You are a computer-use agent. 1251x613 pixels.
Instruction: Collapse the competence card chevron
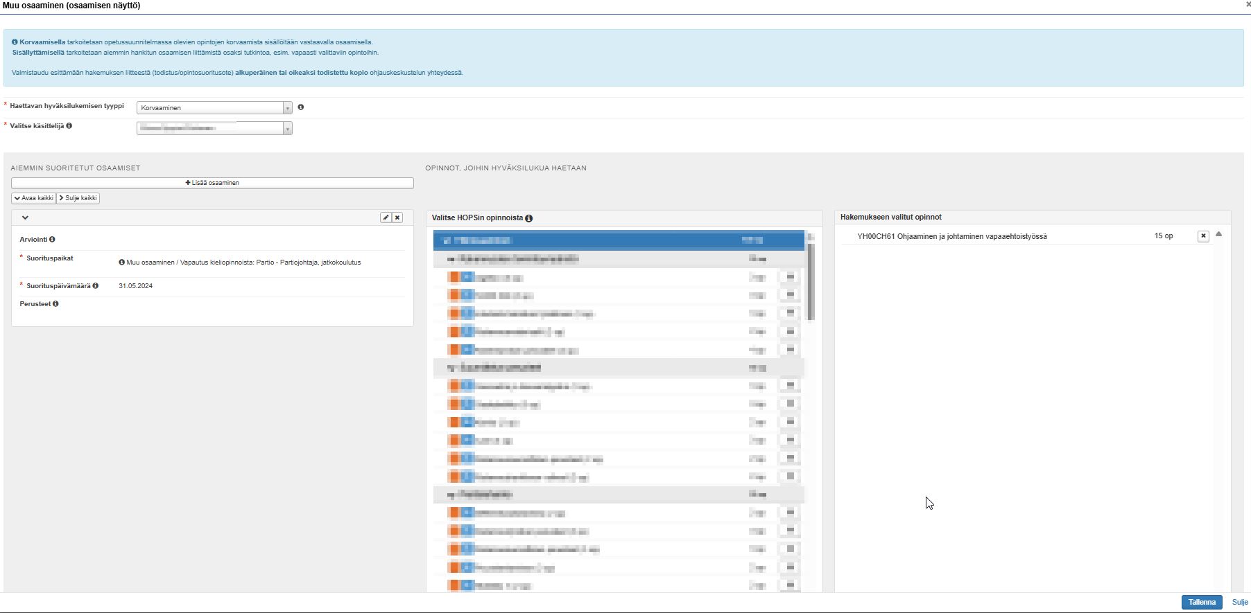[25, 217]
